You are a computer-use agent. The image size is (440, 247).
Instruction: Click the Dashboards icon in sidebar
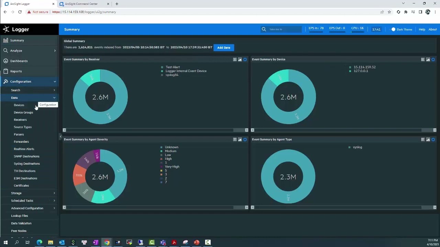click(x=5, y=61)
